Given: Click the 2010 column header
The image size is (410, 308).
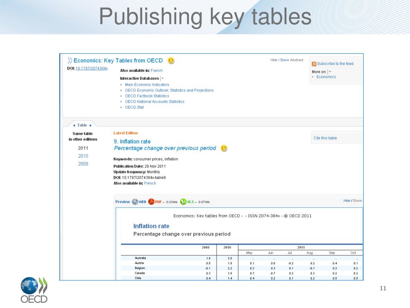Looking at the screenshot, I should pyautogui.click(x=227, y=247).
